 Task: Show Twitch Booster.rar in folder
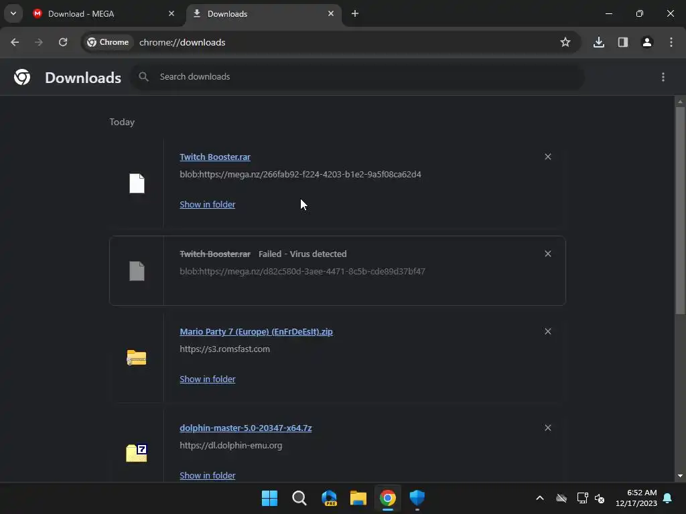[x=208, y=205]
